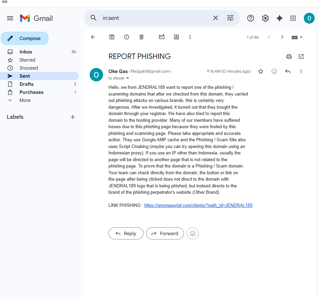This screenshot has height=297, width=319.
Task: Move email to inbox icon
Action: [x=177, y=37]
